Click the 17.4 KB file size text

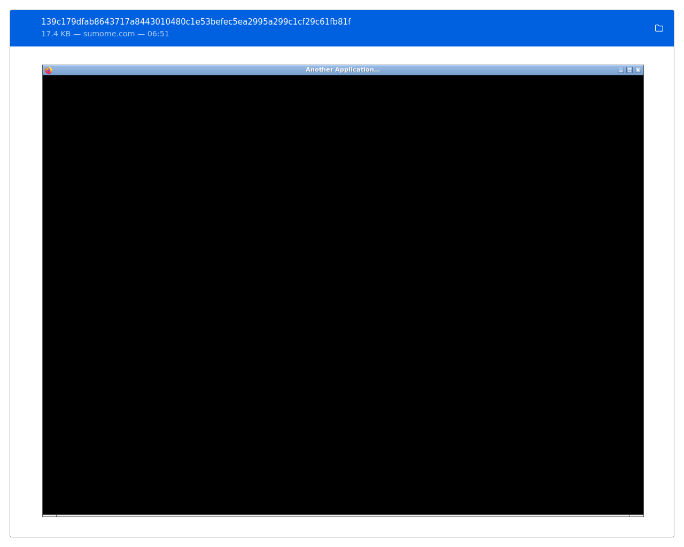pos(56,34)
